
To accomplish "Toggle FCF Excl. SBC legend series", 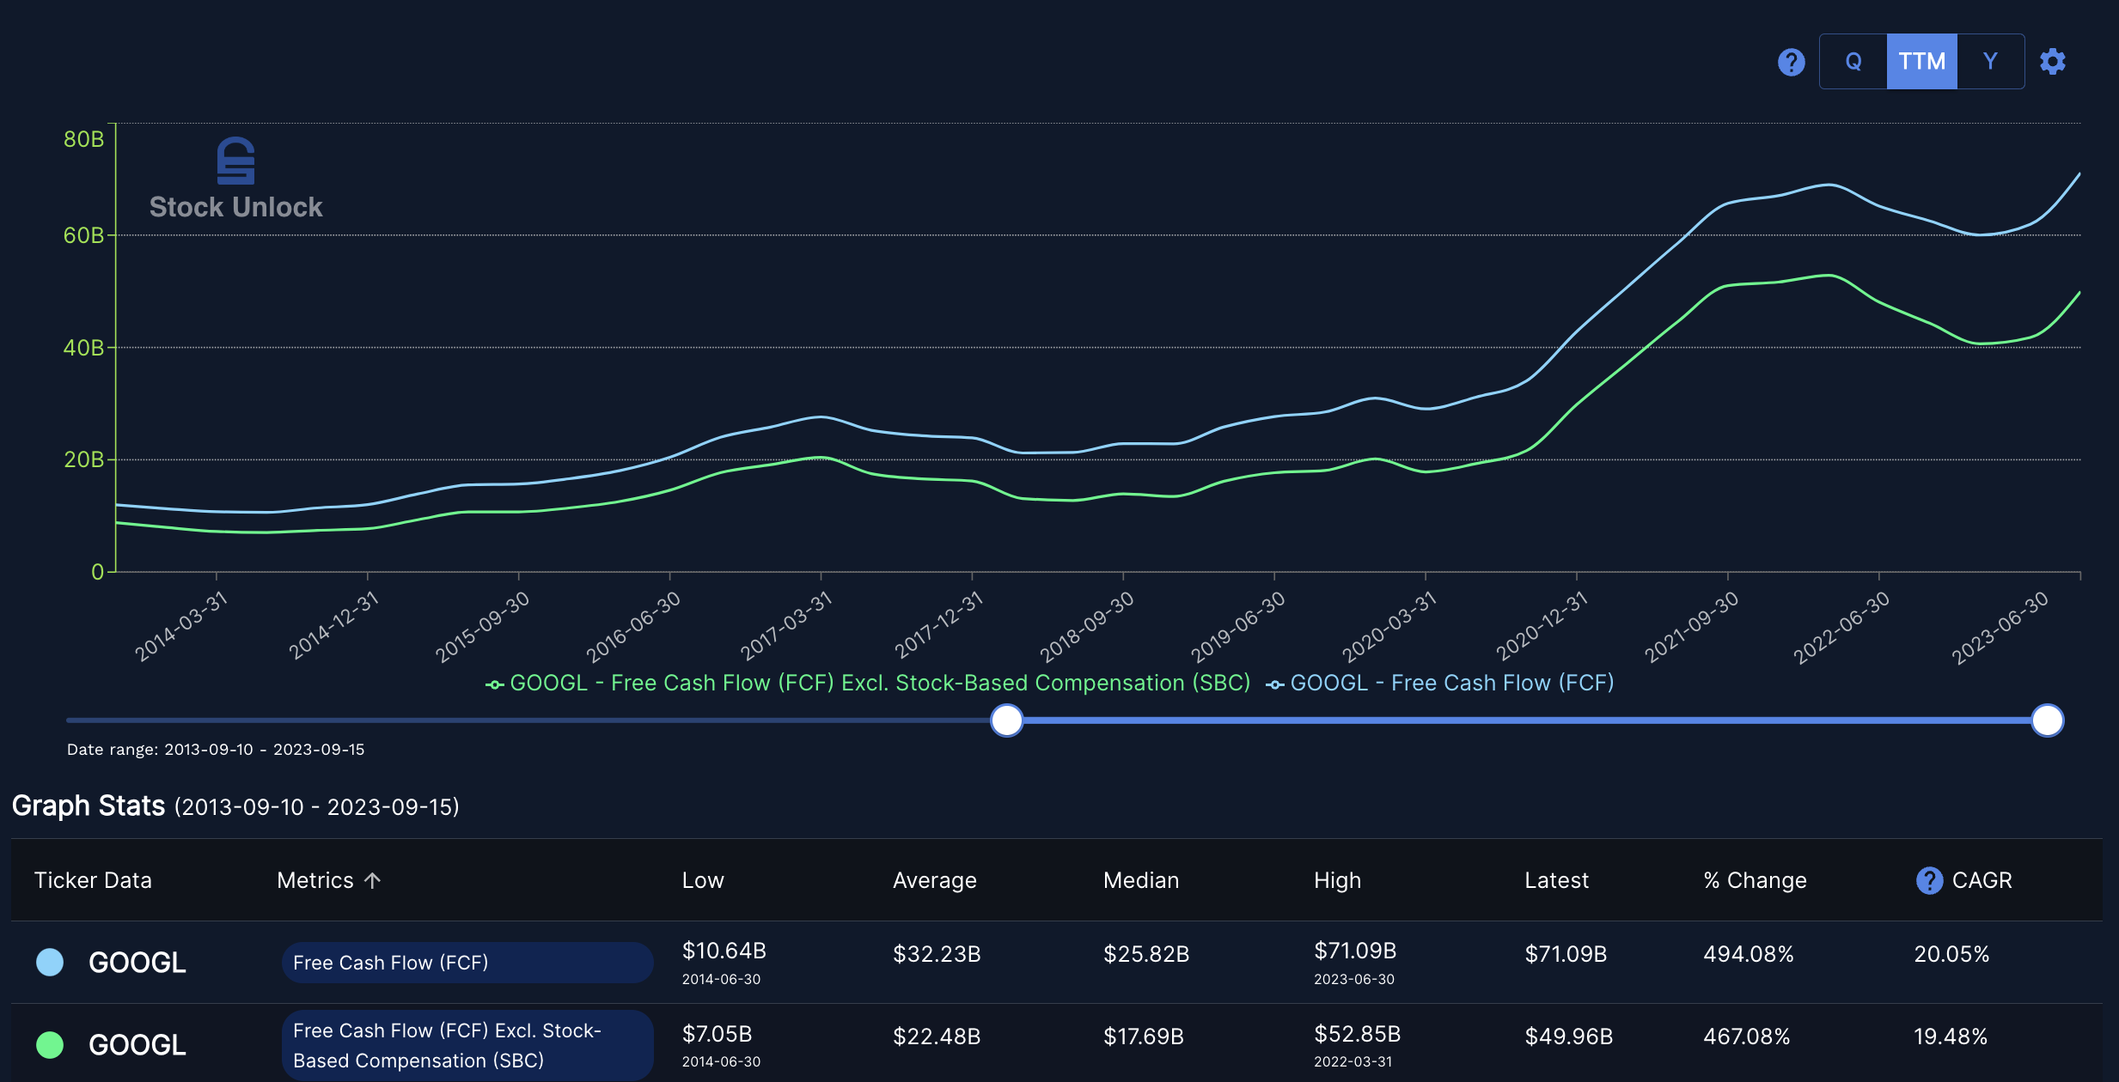I will [x=868, y=684].
